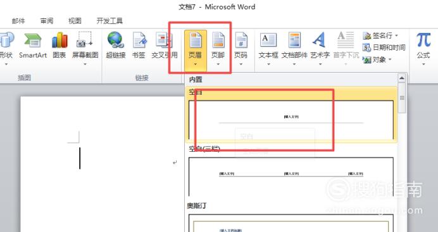Expand the 页脚 dropdown arrow
Screen dimensions: 438x232
point(218,64)
